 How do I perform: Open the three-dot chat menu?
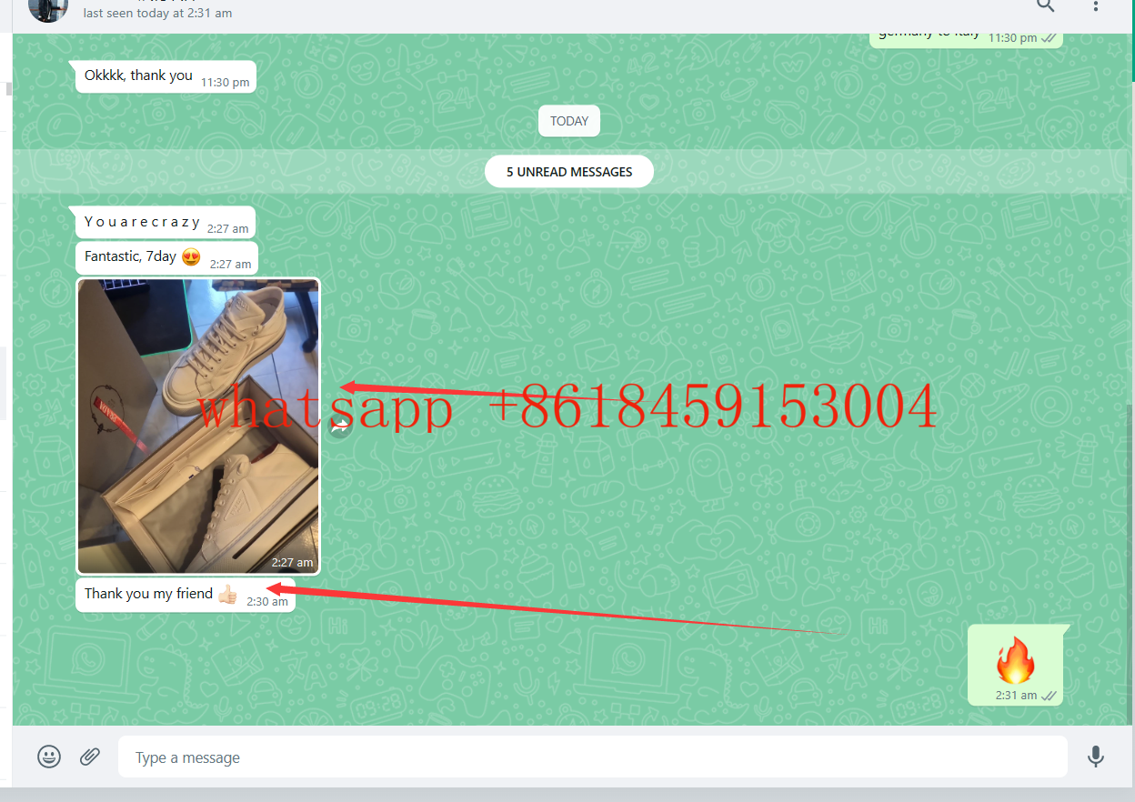[1096, 5]
